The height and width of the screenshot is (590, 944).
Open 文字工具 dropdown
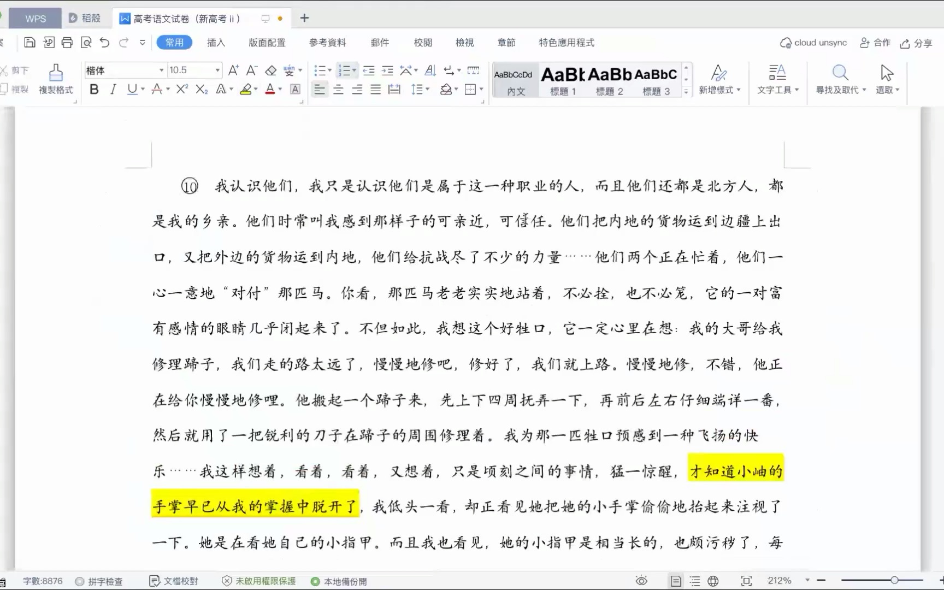[x=778, y=79]
